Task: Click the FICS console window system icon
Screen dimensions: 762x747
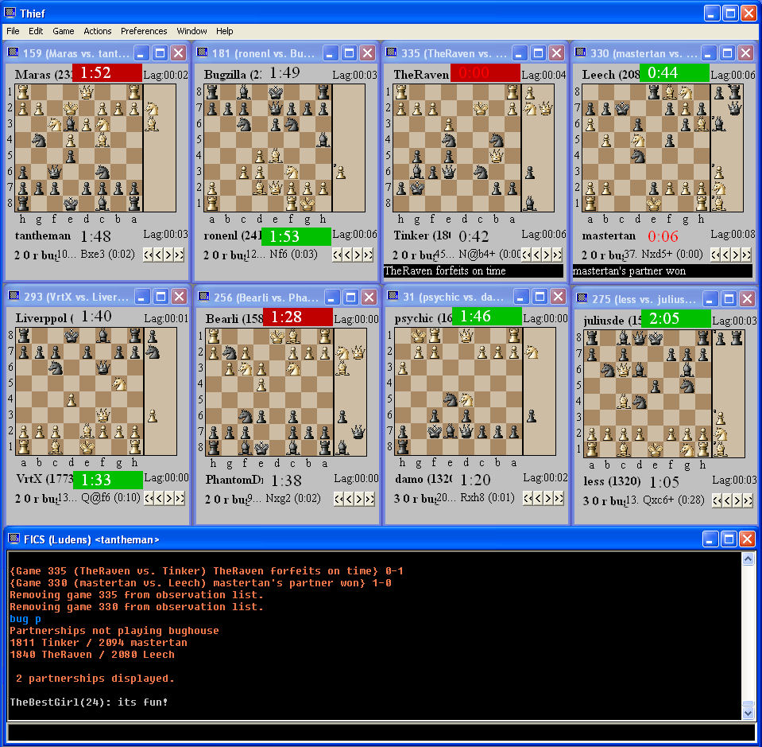Action: click(x=14, y=539)
